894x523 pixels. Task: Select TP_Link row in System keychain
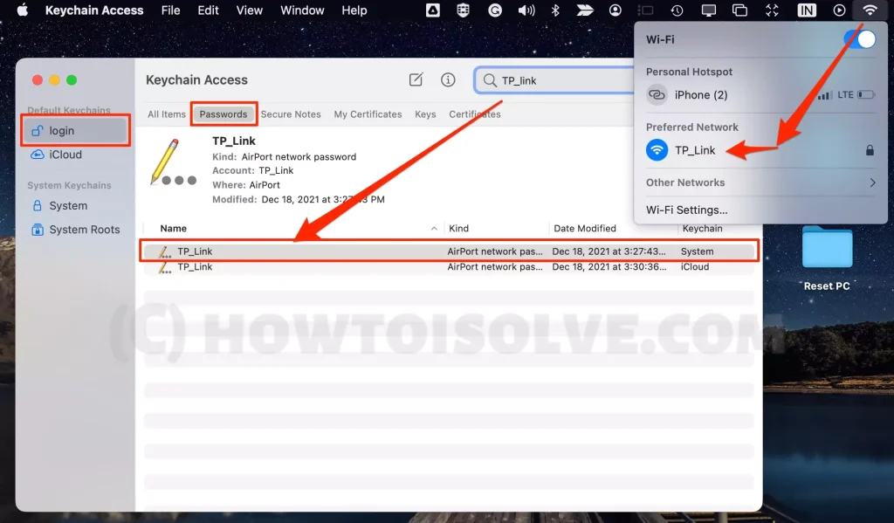click(x=449, y=251)
